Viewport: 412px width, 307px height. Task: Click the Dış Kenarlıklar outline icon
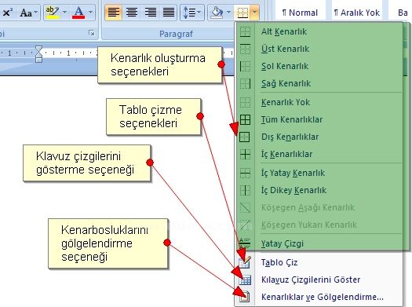[x=245, y=137]
